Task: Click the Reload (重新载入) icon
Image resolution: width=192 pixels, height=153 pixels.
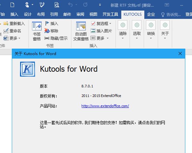Action: click(6, 23)
